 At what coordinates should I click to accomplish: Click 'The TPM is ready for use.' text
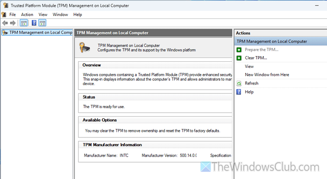pos(104,107)
